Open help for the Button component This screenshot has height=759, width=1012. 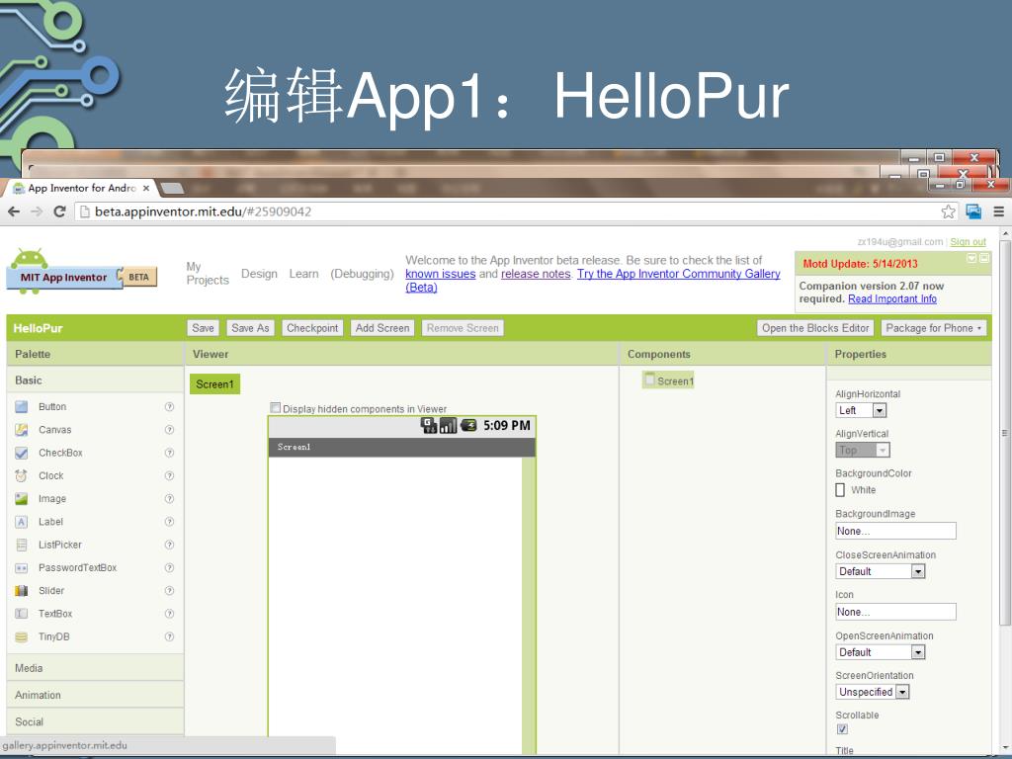(x=169, y=406)
